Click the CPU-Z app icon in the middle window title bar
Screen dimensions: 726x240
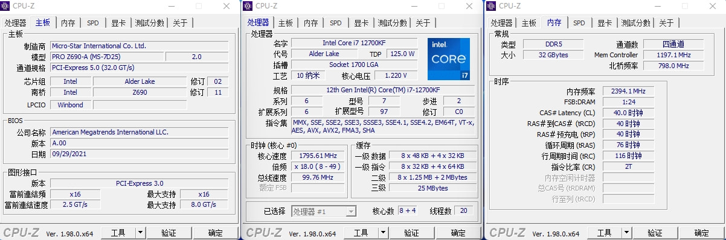pyautogui.click(x=249, y=5)
